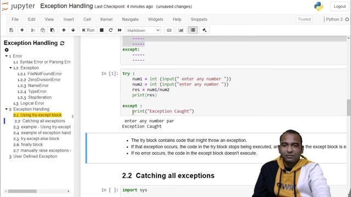351x197 pixels.
Task: Interrupt the kernel with stop icon
Action: point(101,30)
